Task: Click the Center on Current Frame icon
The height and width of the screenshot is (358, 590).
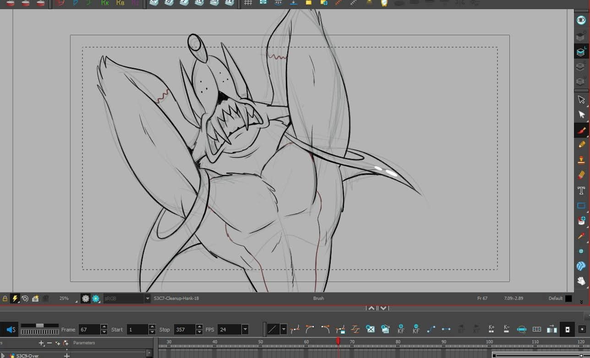Action: point(522,329)
